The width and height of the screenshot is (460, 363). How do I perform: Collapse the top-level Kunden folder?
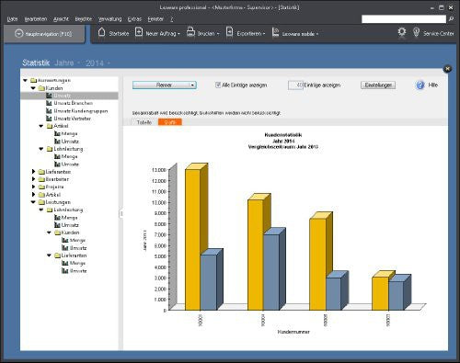[33, 88]
